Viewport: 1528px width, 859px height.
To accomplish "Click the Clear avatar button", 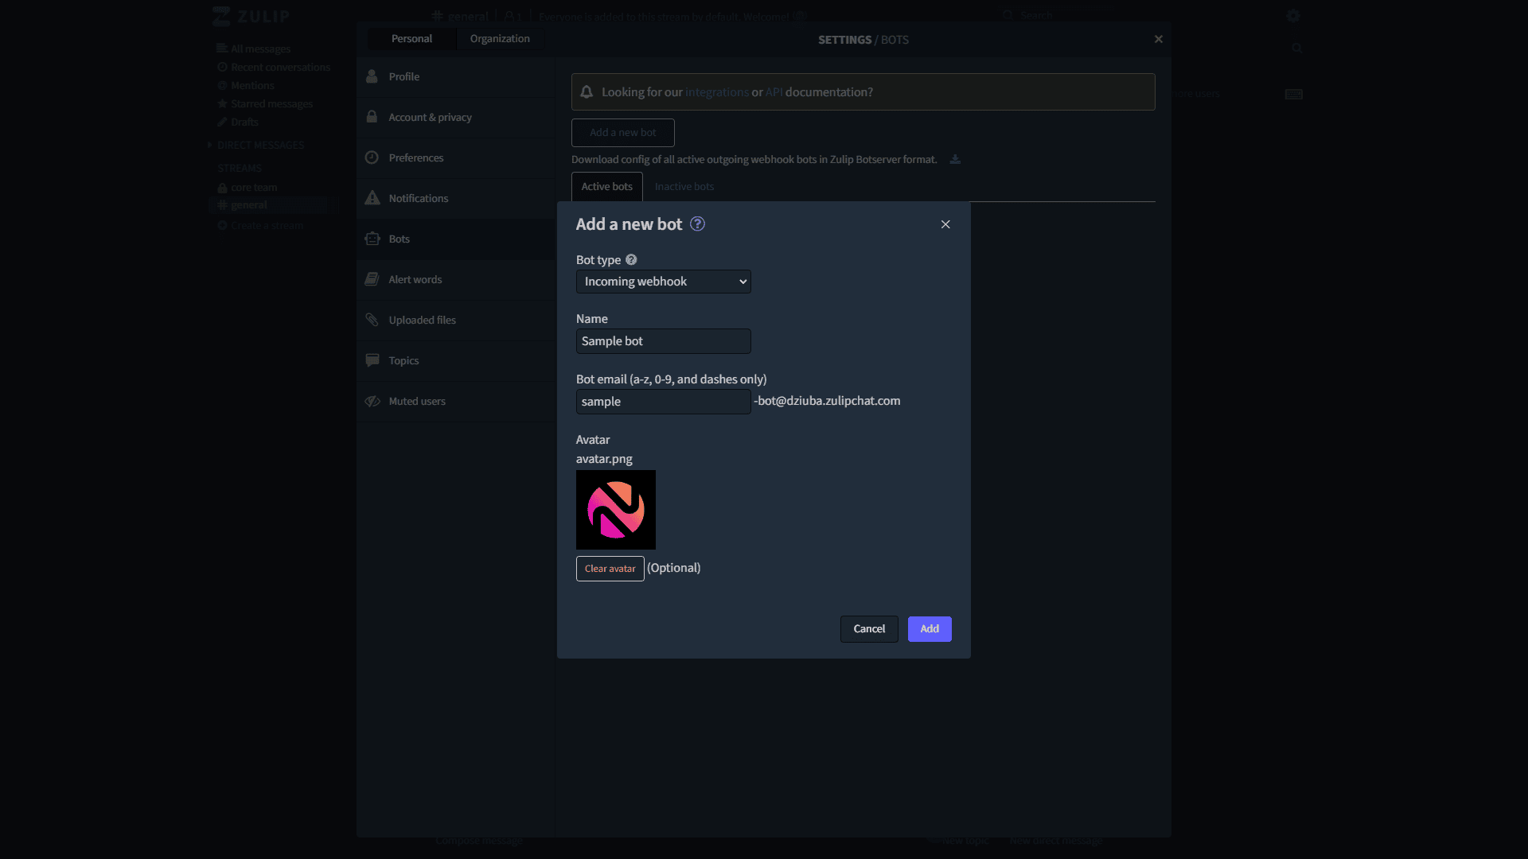I will point(610,569).
